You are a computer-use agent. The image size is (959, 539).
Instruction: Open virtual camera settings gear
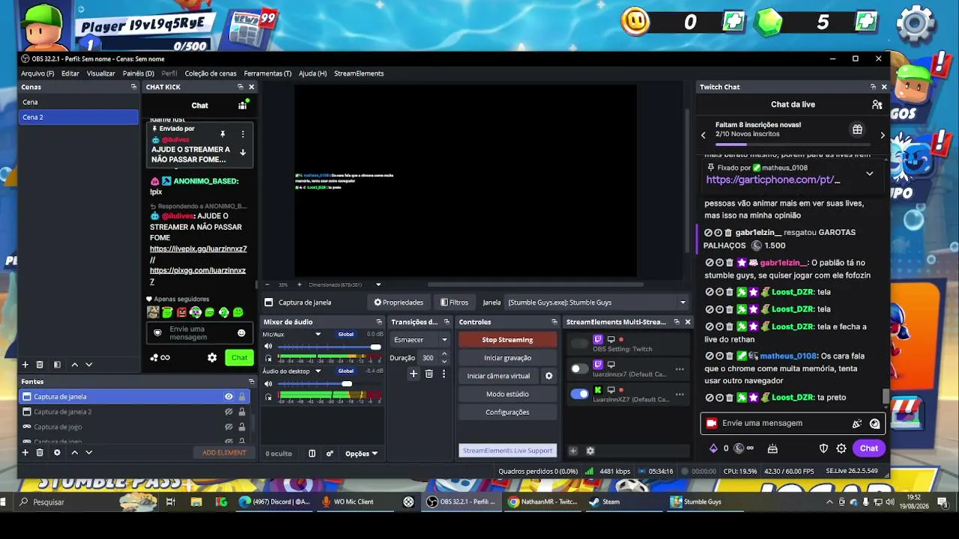(548, 376)
